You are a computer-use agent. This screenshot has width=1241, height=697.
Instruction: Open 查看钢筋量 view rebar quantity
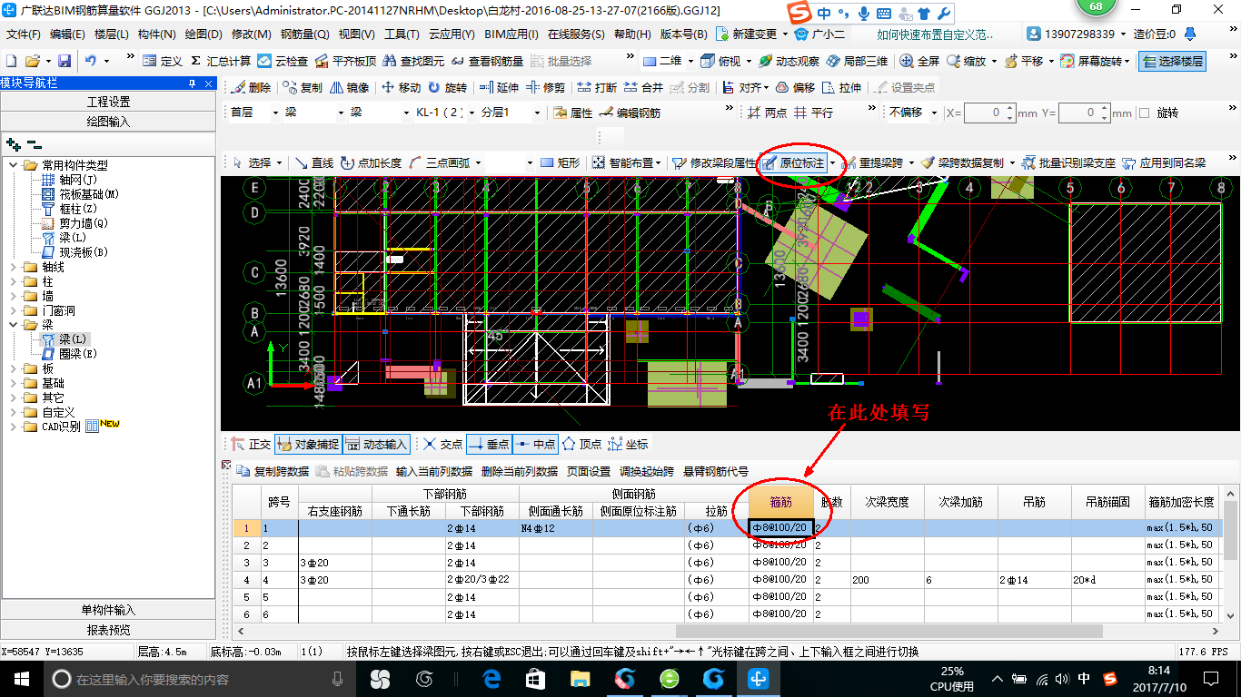(488, 61)
